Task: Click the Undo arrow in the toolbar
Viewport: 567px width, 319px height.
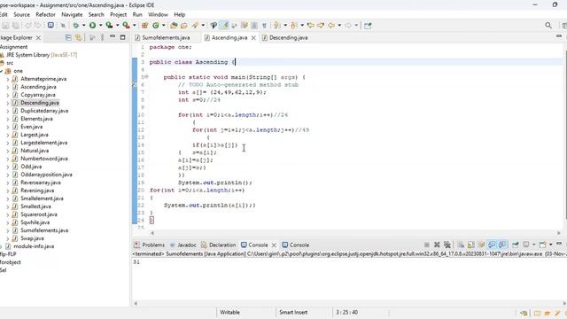Action: pos(27,26)
